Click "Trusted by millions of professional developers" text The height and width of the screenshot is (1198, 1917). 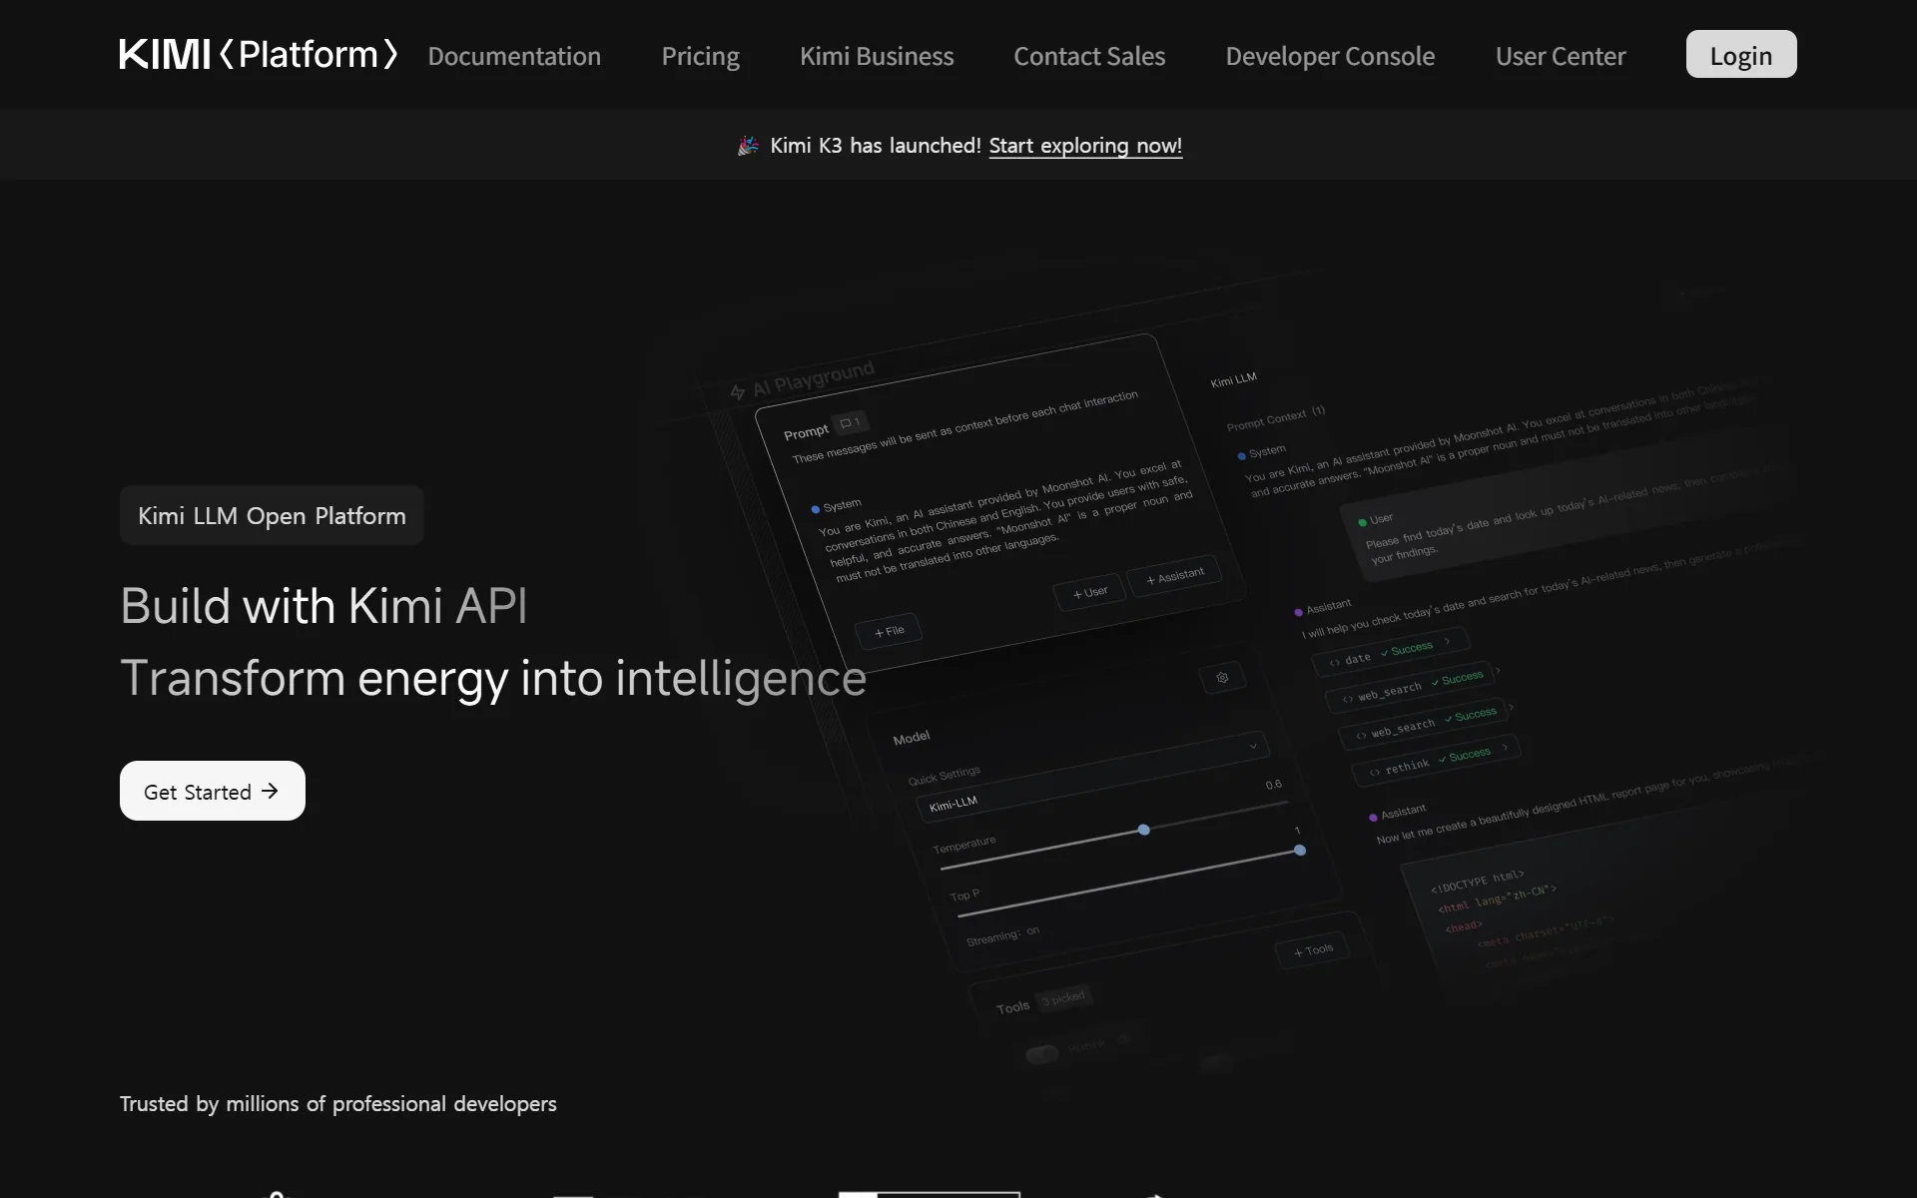(338, 1104)
